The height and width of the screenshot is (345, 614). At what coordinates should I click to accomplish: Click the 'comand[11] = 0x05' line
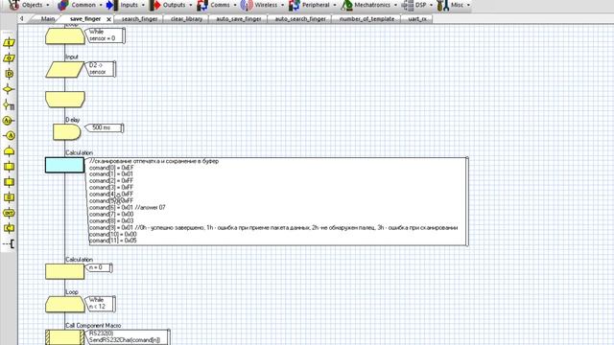coord(113,241)
